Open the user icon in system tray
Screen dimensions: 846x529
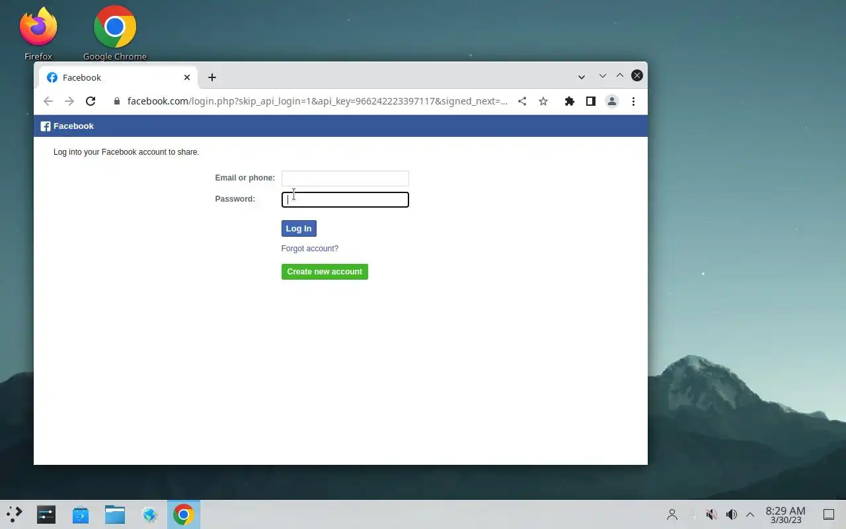[x=672, y=514]
